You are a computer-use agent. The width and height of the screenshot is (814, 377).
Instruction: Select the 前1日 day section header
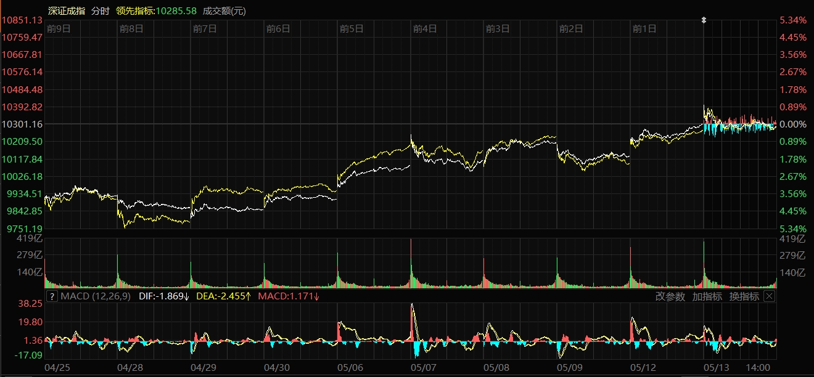click(644, 28)
